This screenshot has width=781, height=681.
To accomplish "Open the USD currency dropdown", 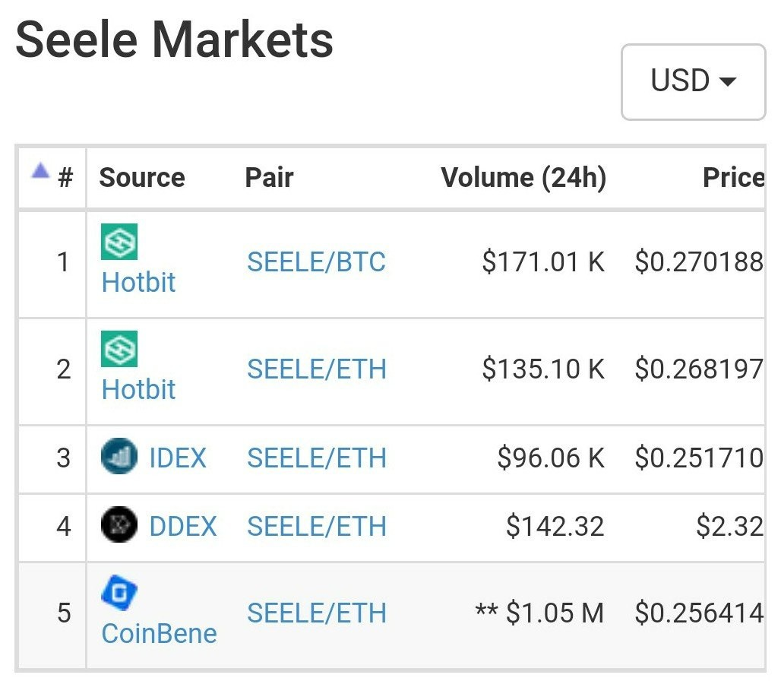I will coord(693,81).
